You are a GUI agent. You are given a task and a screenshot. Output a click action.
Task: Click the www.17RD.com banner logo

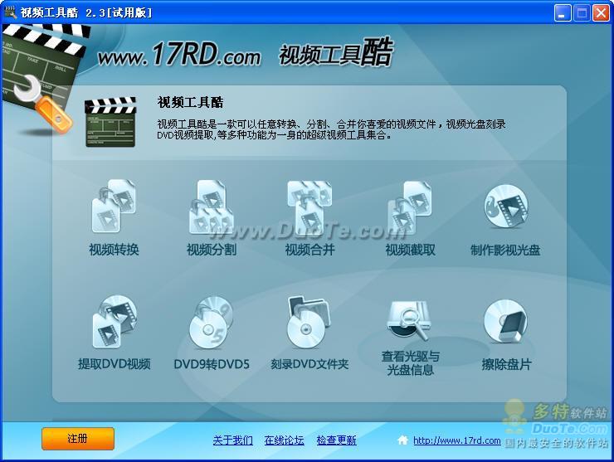(x=179, y=55)
